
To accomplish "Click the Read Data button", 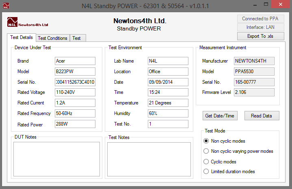I will click(x=262, y=116).
